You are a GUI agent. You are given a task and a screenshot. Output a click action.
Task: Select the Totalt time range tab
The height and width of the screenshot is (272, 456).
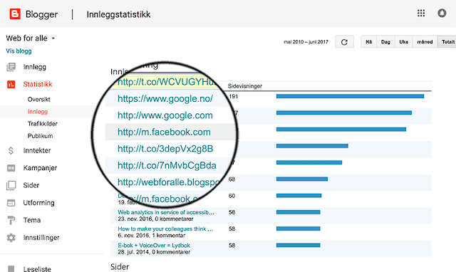pyautogui.click(x=447, y=42)
